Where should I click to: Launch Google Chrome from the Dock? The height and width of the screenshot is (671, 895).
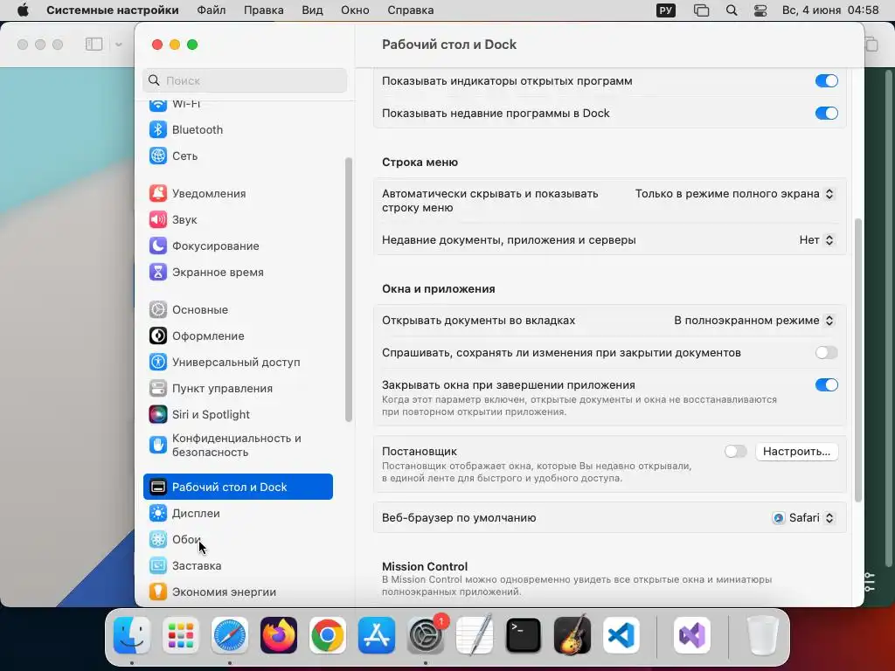coord(328,635)
